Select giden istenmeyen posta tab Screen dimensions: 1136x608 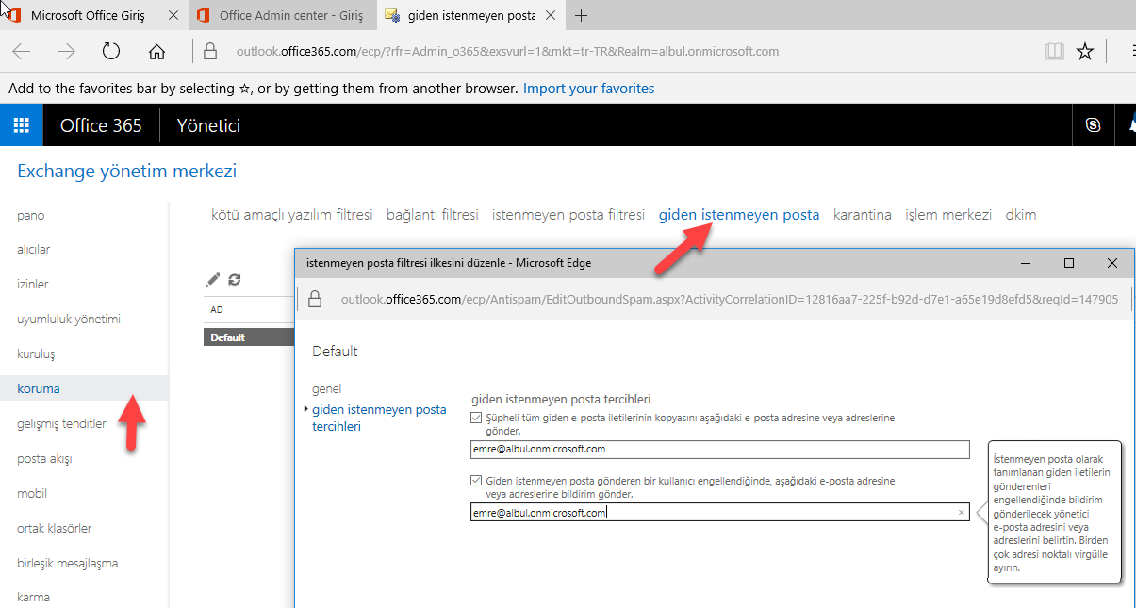(739, 215)
